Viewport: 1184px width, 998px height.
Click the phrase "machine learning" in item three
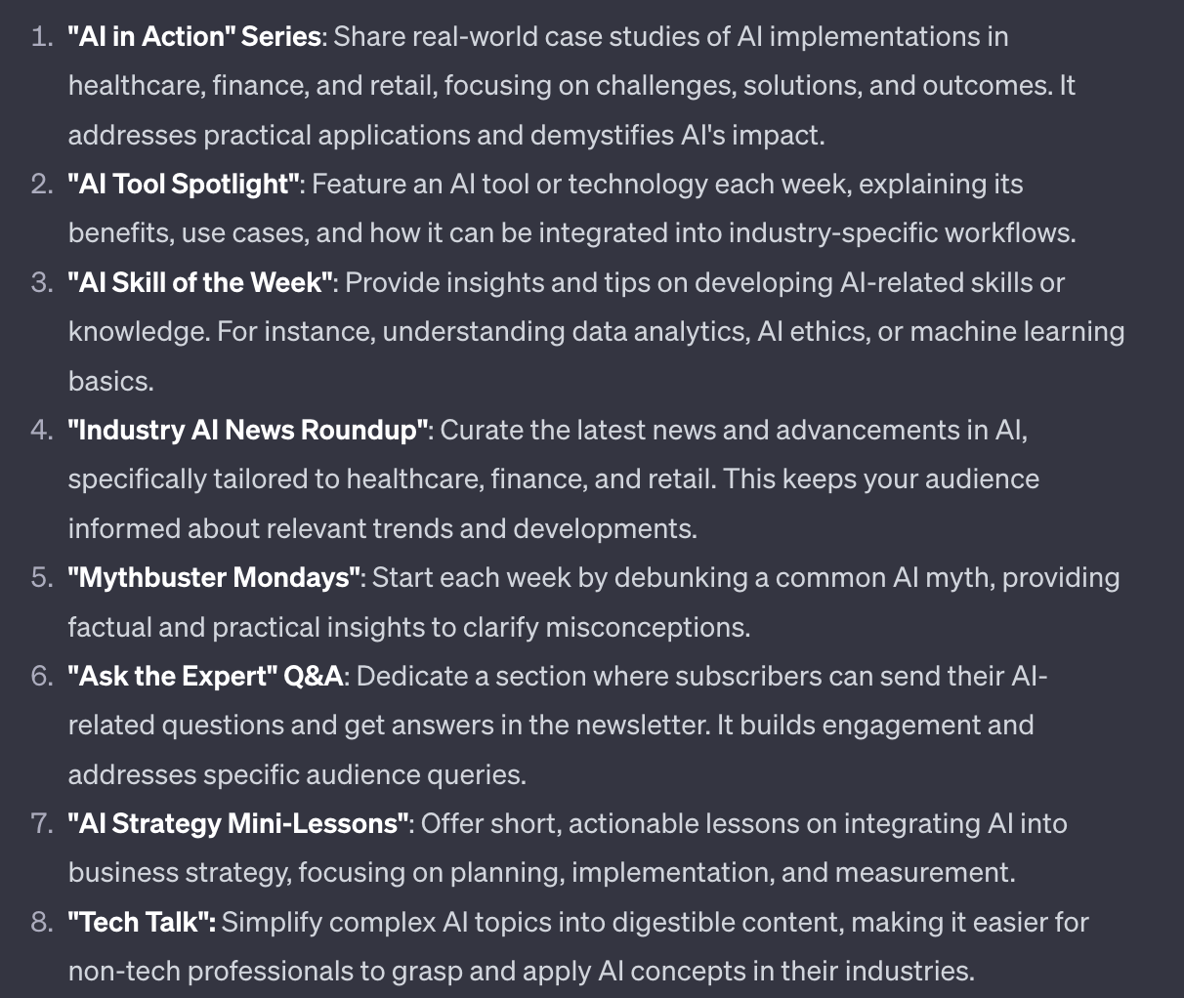1017,332
